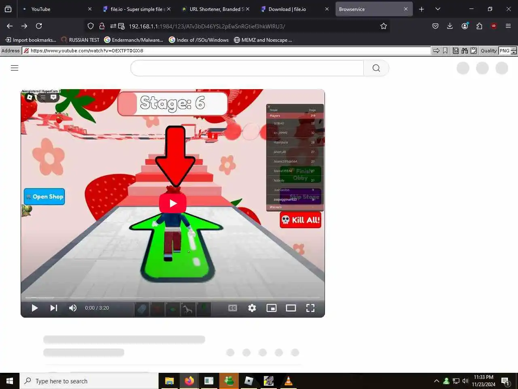Click Browservice bookmark page icon
Viewport: 518px width, 389px height.
(x=445, y=51)
